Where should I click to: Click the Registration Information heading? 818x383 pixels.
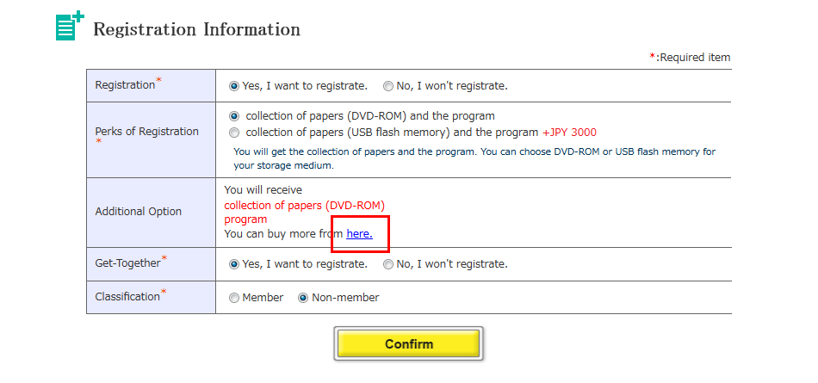pyautogui.click(x=196, y=29)
